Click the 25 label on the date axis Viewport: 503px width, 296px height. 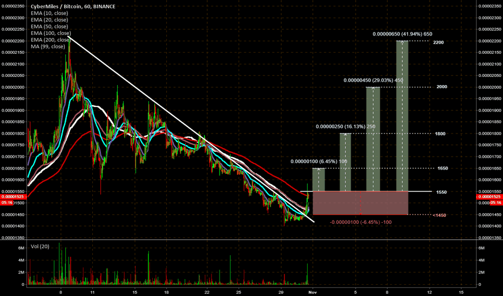coord(239,292)
